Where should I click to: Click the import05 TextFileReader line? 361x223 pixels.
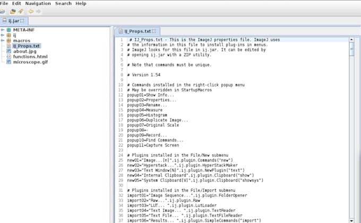point(185,216)
